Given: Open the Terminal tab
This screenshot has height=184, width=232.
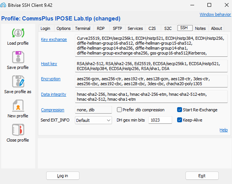Looking at the screenshot, I should click(83, 28).
